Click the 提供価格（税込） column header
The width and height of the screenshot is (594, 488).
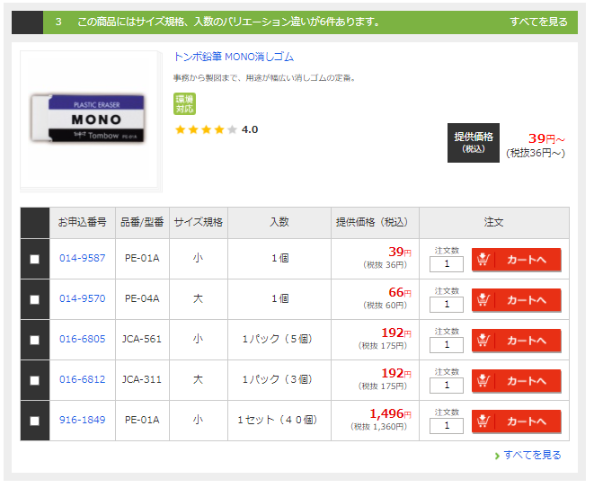pyautogui.click(x=375, y=222)
